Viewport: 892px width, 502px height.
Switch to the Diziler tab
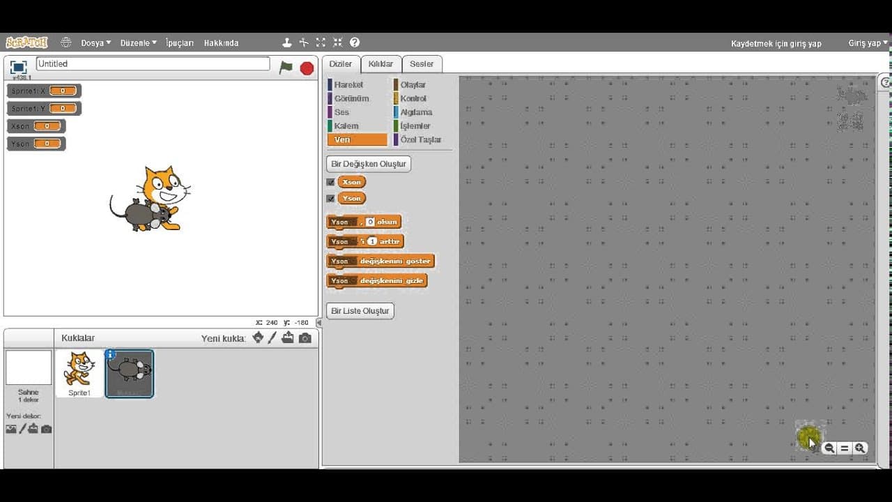(x=341, y=63)
